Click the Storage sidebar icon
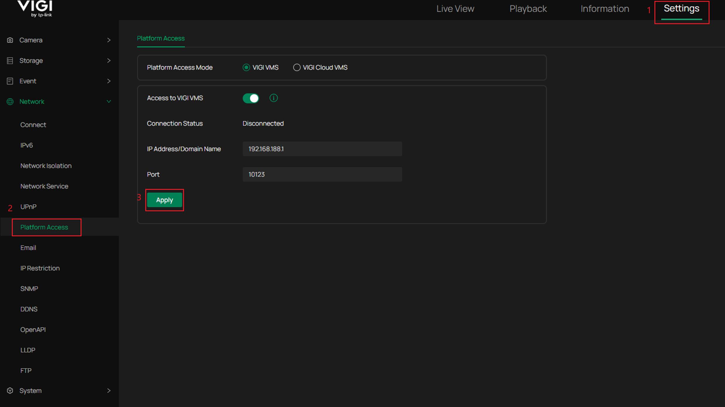The height and width of the screenshot is (407, 725). click(10, 61)
